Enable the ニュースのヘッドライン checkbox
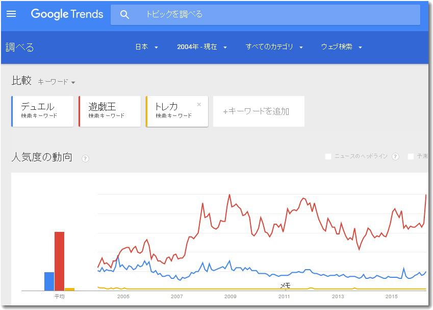 [328, 157]
